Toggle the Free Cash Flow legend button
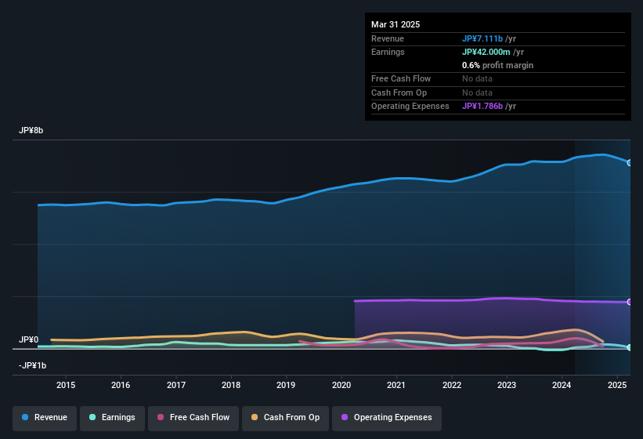 click(x=193, y=418)
